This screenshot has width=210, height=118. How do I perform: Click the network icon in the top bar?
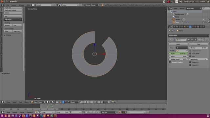pos(173,1)
